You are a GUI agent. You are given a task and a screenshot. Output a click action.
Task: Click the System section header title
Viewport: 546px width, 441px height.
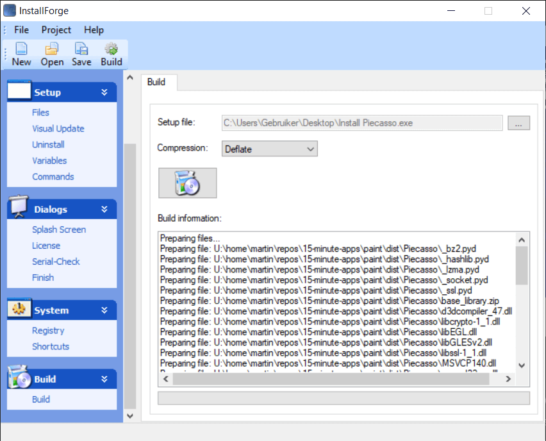pyautogui.click(x=51, y=310)
